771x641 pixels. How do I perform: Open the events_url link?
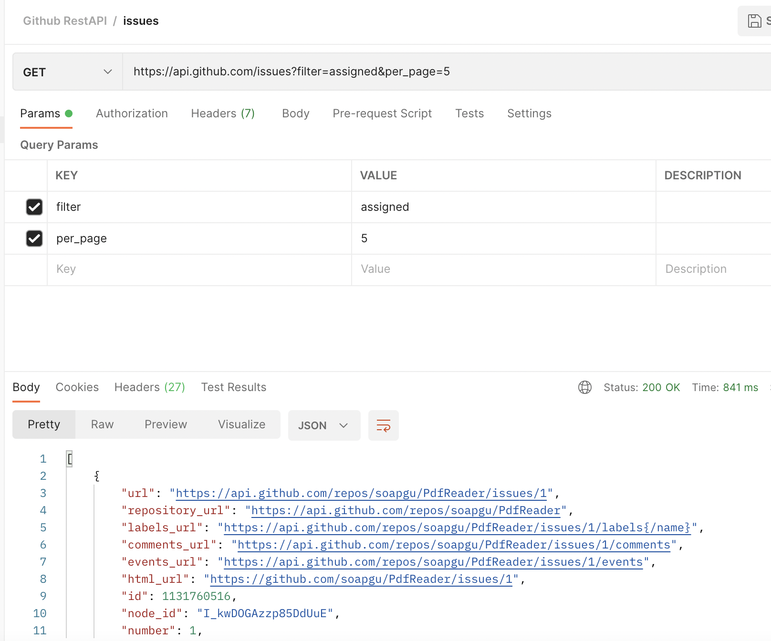pos(433,562)
